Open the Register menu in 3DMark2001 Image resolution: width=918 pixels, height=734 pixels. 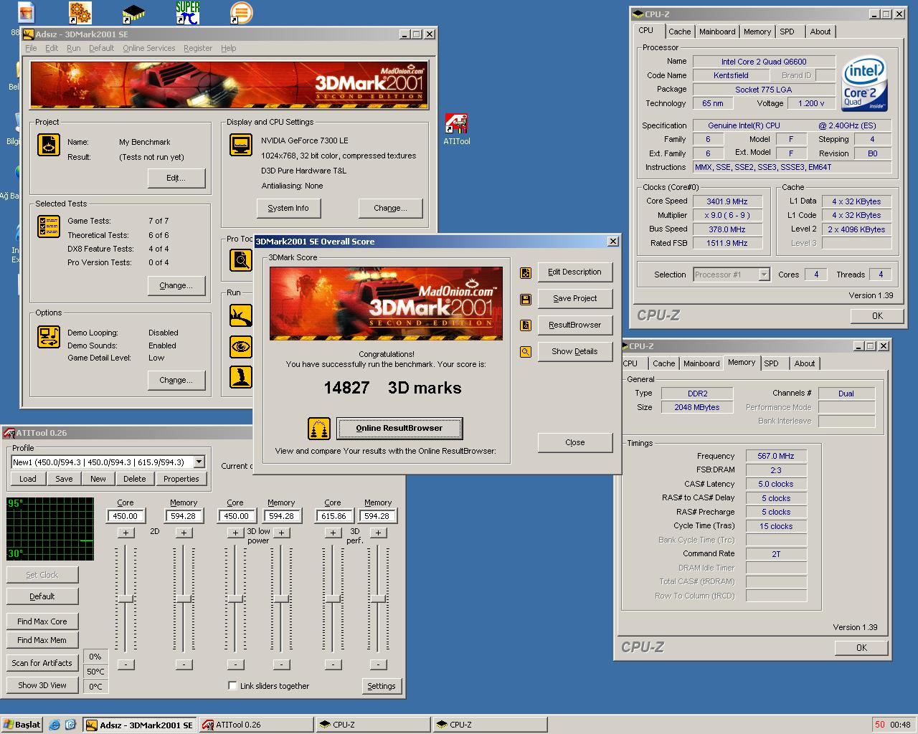198,48
